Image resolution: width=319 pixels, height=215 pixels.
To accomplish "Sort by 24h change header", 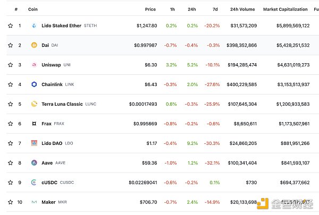I will pos(192,10).
